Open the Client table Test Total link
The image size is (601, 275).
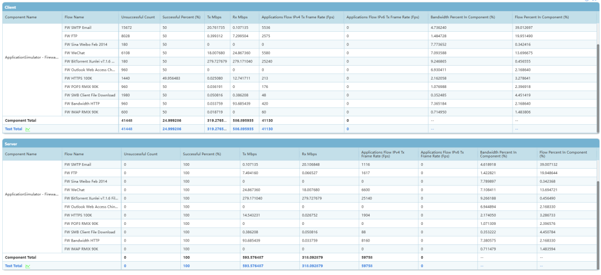pyautogui.click(x=13, y=129)
